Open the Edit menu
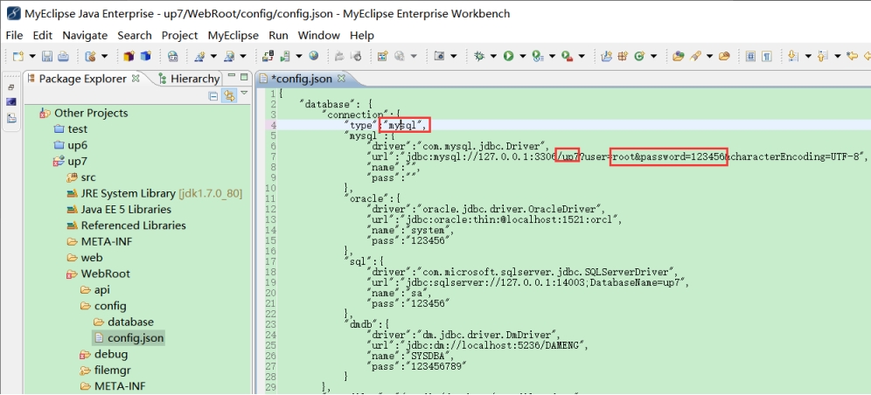Viewport: 871px width, 395px height. click(x=42, y=35)
